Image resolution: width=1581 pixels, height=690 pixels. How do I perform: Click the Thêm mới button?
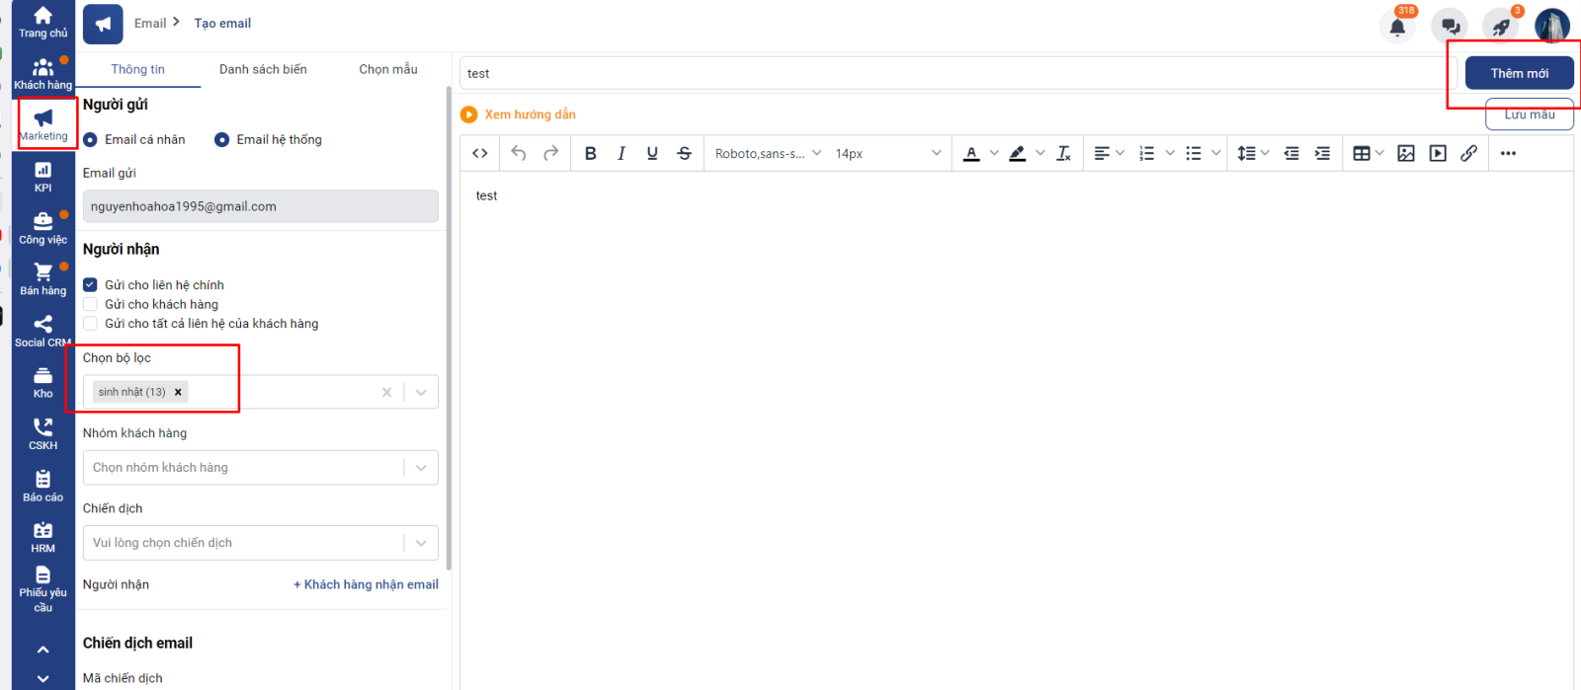tap(1519, 73)
